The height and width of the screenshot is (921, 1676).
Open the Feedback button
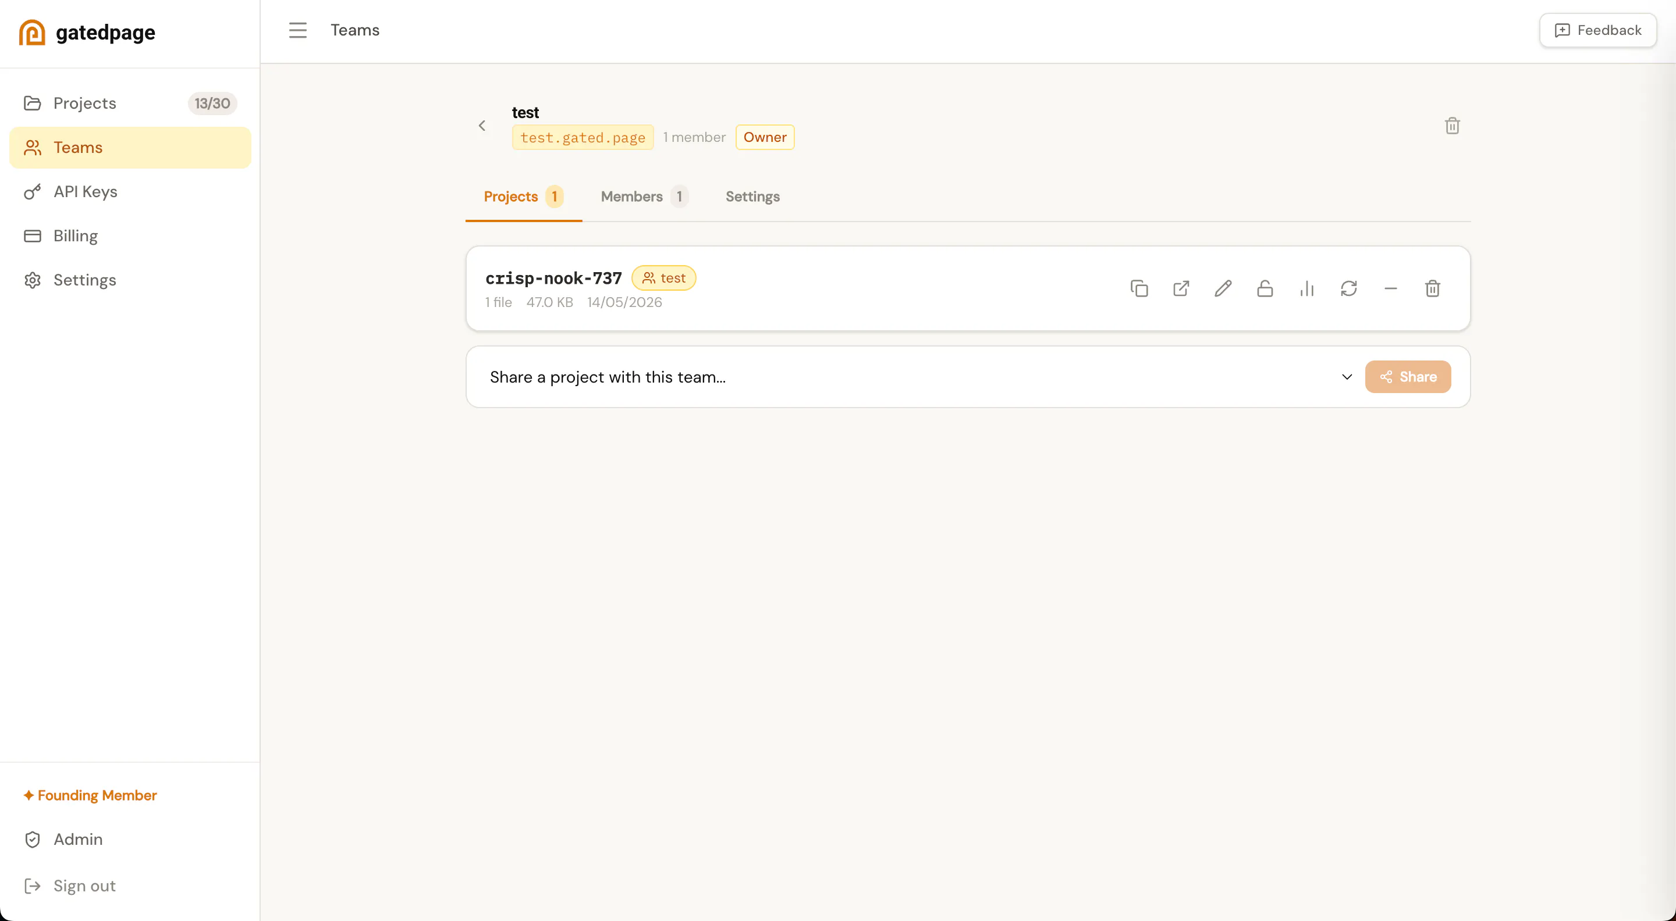tap(1597, 31)
